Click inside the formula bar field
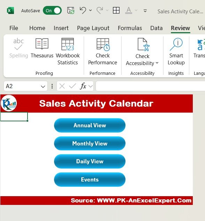Image resolution: width=205 pixels, height=221 pixels. [150, 86]
